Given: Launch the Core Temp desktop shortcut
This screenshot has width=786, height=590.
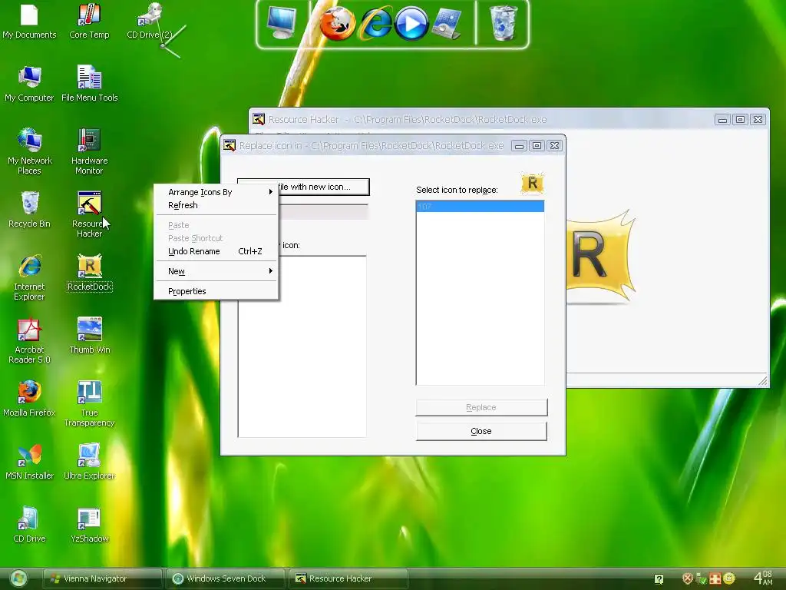Looking at the screenshot, I should [x=89, y=22].
